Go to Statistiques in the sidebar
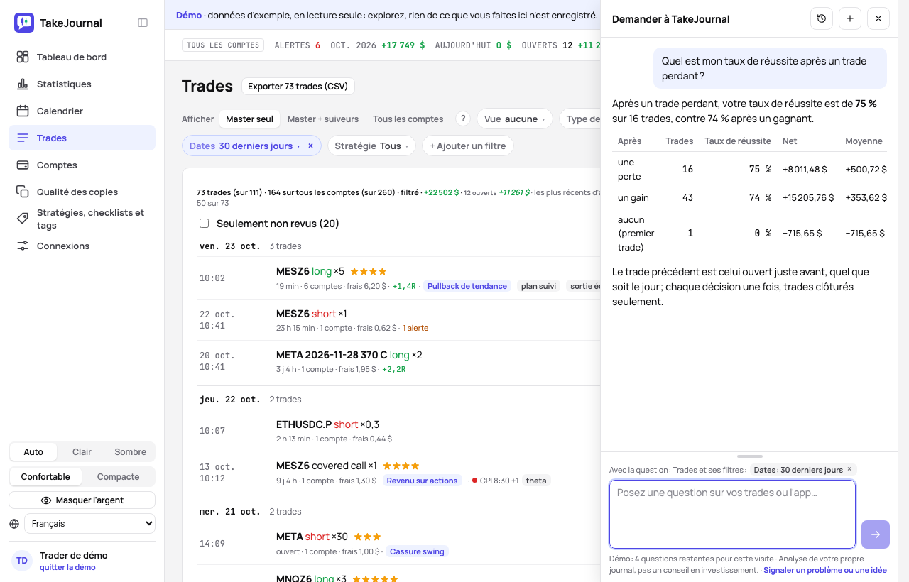The width and height of the screenshot is (909, 582). 82,84
